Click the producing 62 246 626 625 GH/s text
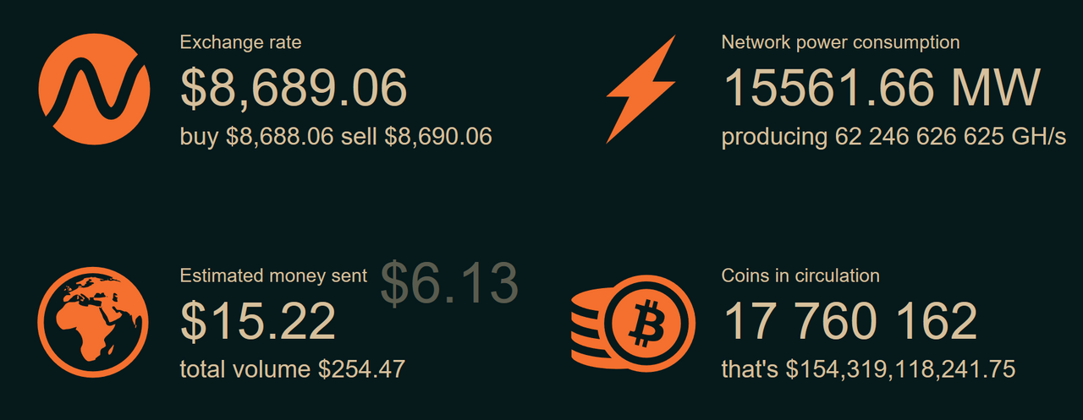This screenshot has height=420, width=1083. pos(893,137)
